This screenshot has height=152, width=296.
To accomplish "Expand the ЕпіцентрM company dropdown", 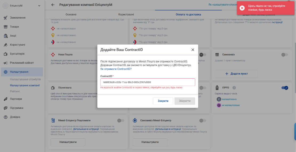I will click(x=39, y=6).
